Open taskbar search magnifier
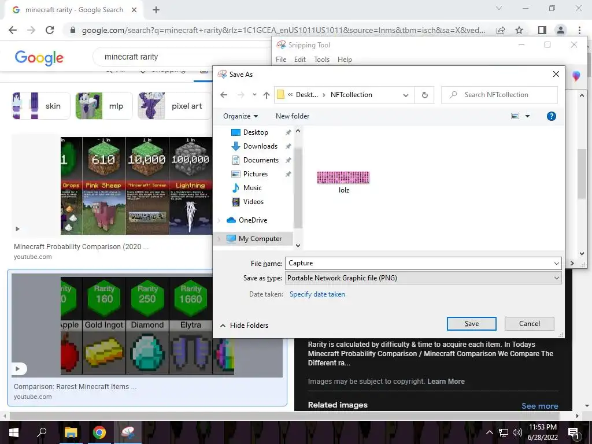 coord(42,432)
